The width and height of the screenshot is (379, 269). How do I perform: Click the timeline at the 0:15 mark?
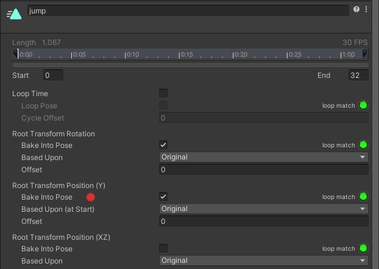pos(180,55)
